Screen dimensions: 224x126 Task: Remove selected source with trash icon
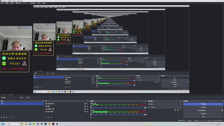tap(48, 117)
